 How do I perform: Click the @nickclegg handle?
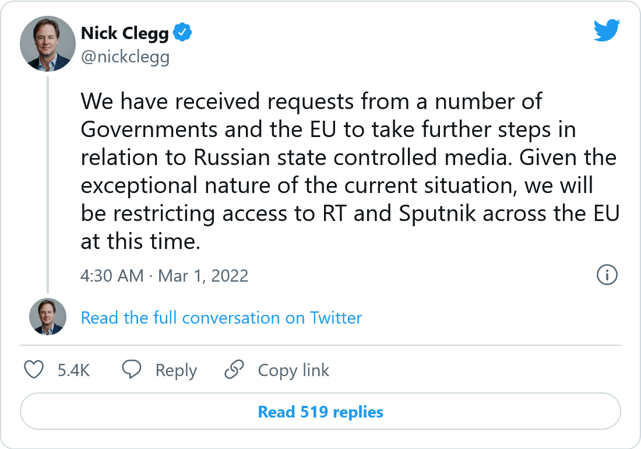125,57
